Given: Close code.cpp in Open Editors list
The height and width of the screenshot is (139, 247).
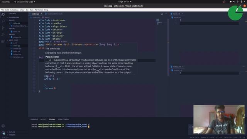Looking at the screenshot, I should point(9,23).
